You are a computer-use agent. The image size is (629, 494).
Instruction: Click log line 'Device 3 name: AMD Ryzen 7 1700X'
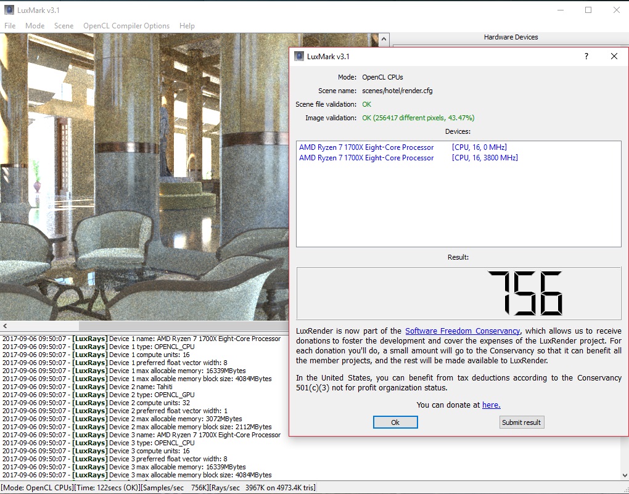coord(141,435)
